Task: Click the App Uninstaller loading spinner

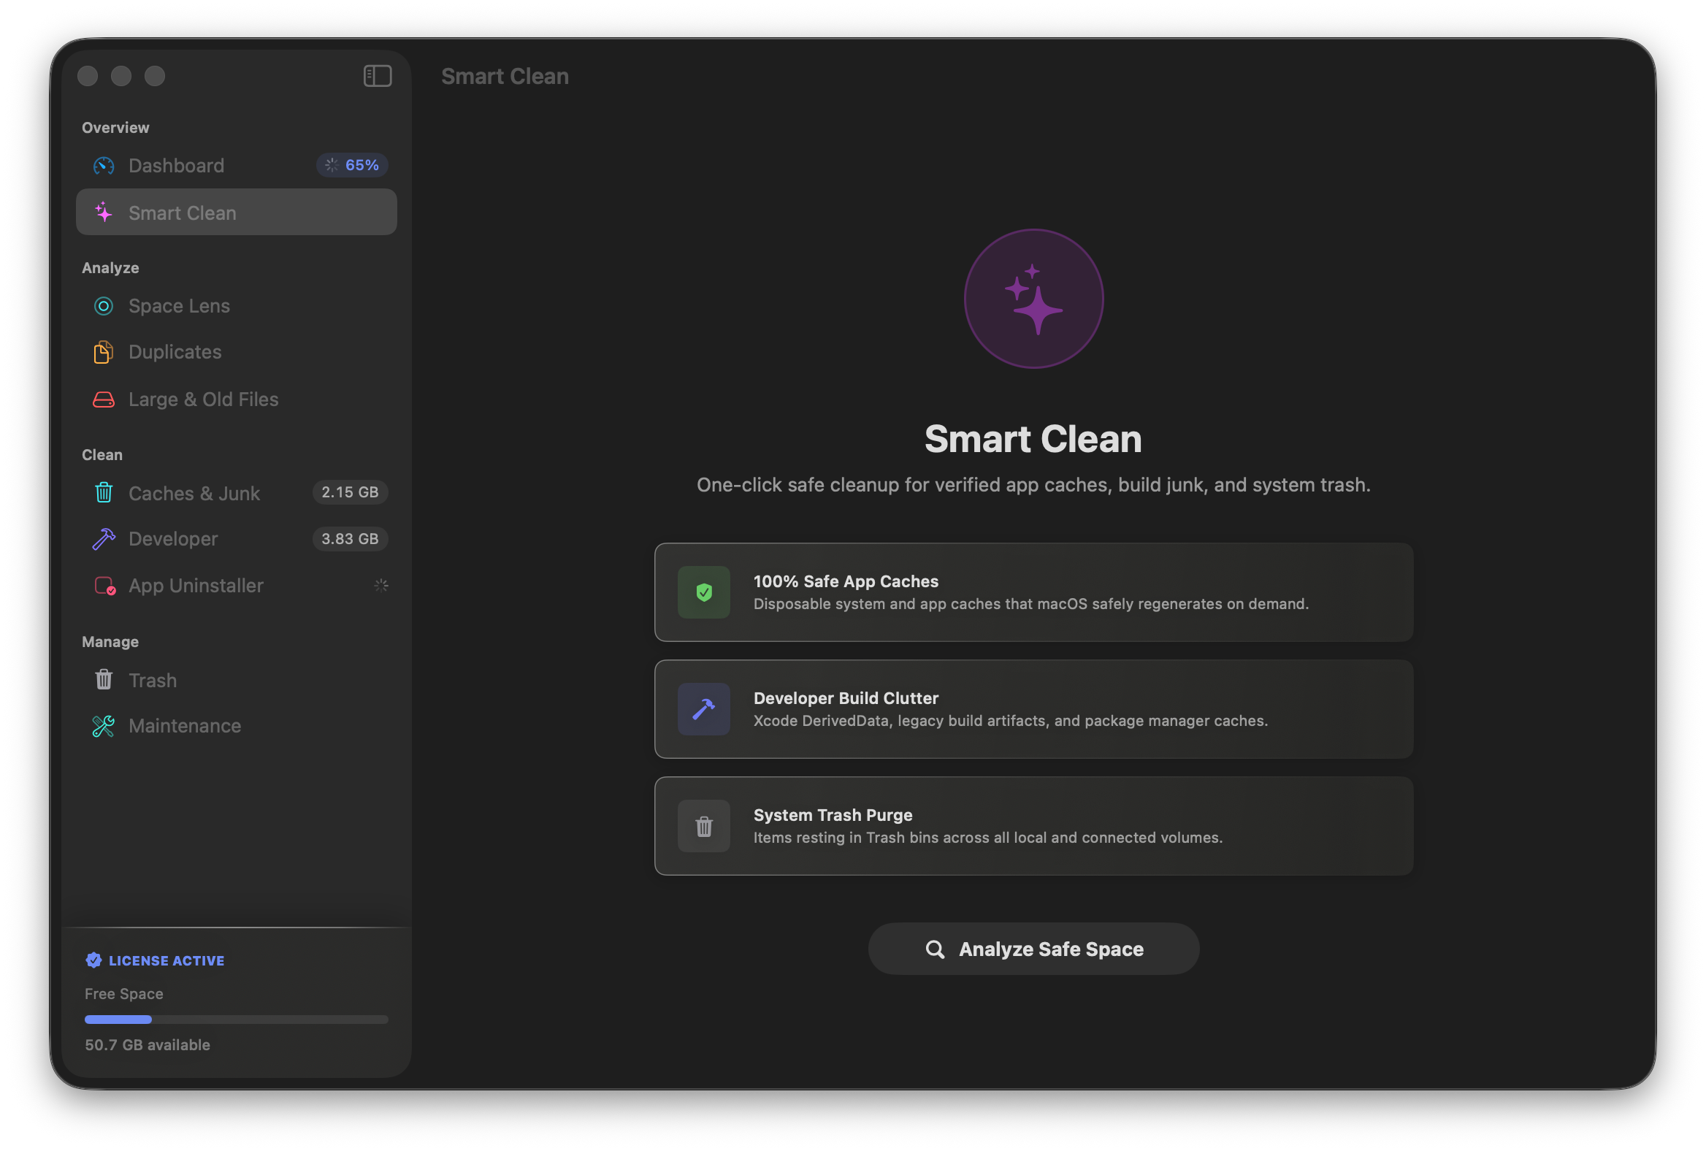Action: pyautogui.click(x=381, y=586)
